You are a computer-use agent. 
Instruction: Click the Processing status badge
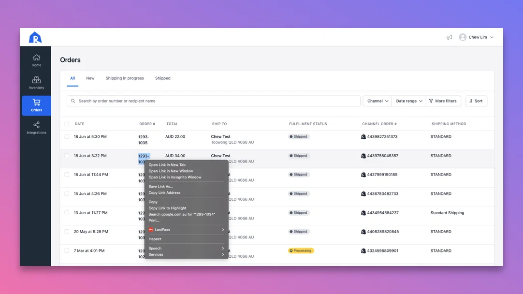(x=301, y=250)
